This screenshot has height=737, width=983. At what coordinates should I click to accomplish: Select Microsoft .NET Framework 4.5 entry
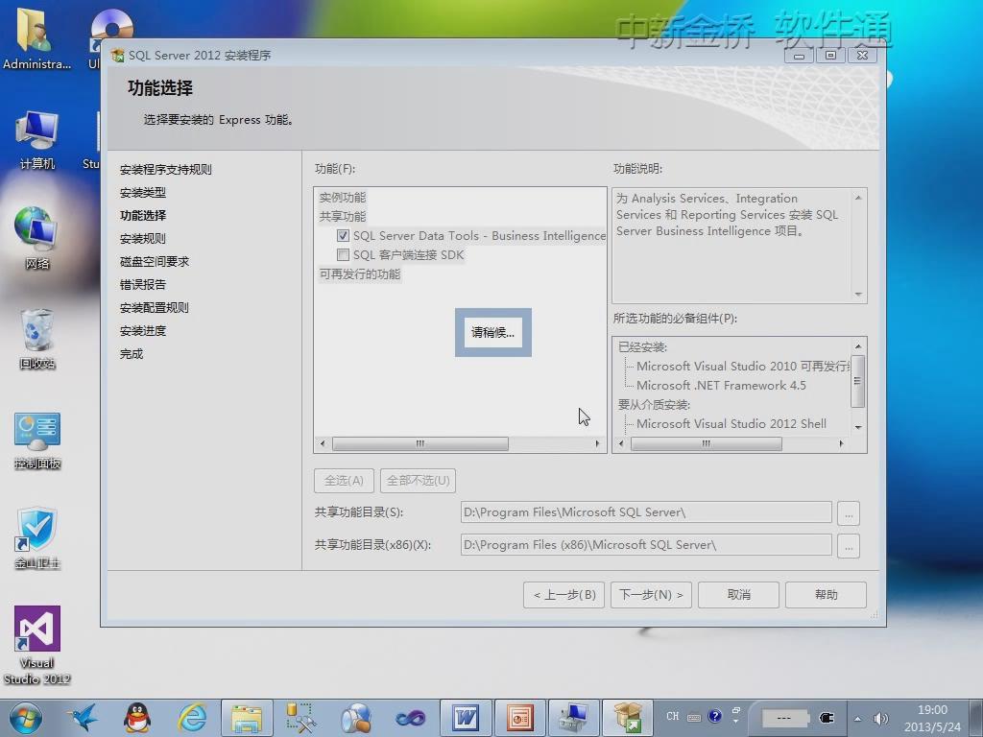[721, 386]
